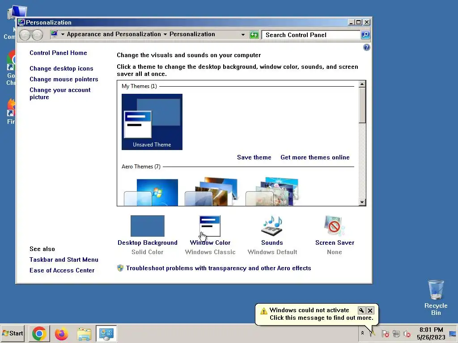Open Windows Explorer from the taskbar

point(84,333)
